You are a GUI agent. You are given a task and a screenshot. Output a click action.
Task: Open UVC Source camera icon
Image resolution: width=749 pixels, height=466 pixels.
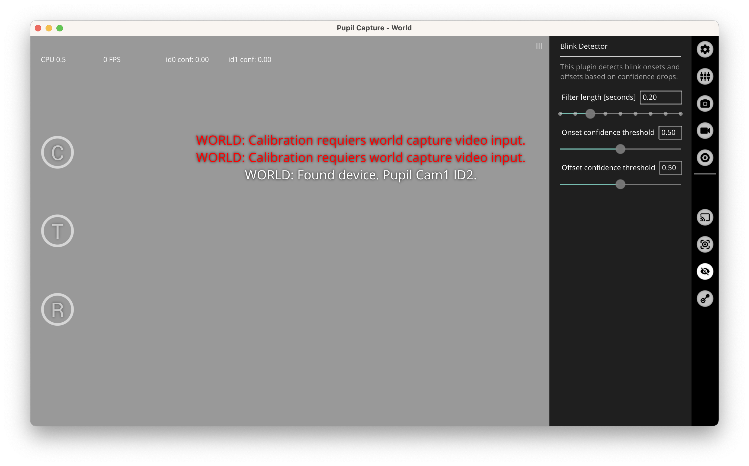(705, 103)
